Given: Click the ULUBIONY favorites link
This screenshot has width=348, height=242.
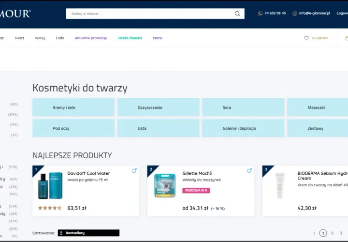Looking at the screenshot, I should 320,38.
